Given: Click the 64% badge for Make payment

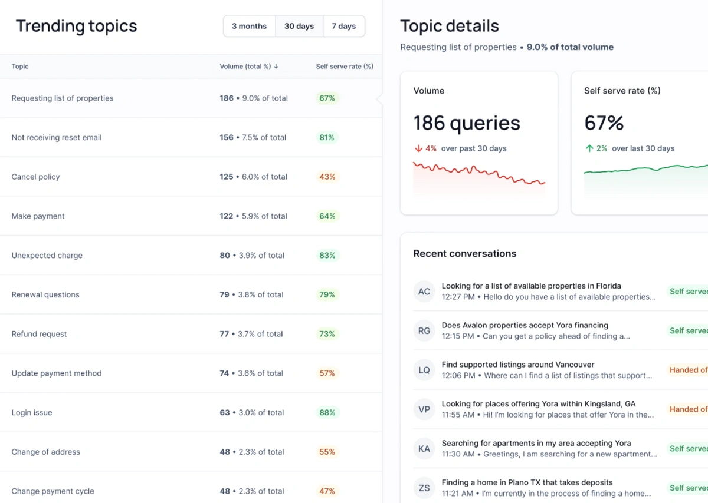Looking at the screenshot, I should click(327, 216).
